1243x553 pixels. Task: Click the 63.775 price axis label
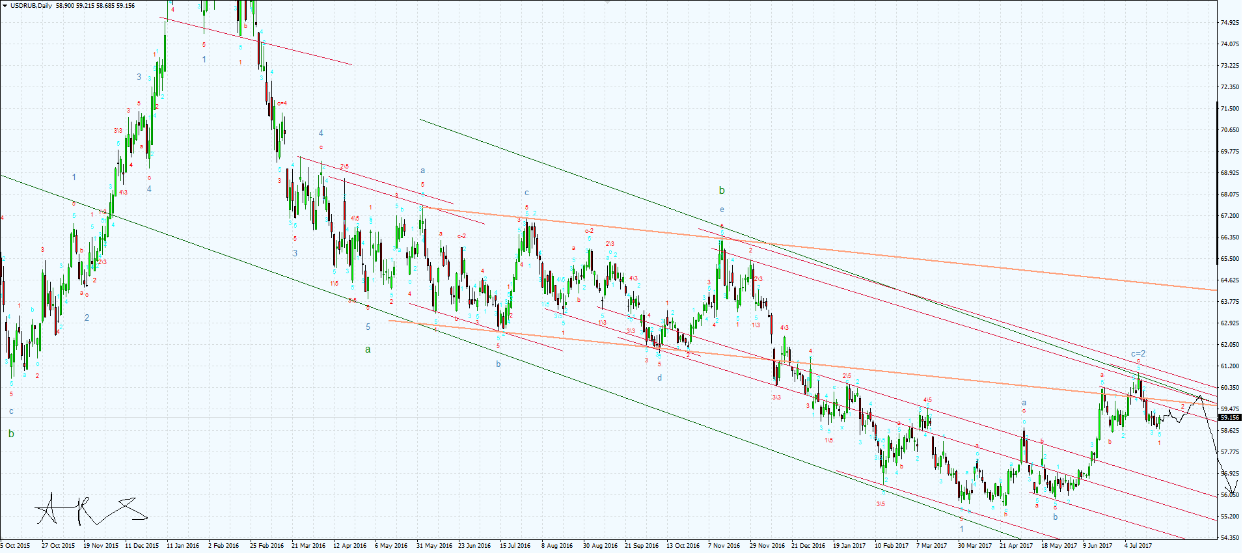pos(1230,302)
